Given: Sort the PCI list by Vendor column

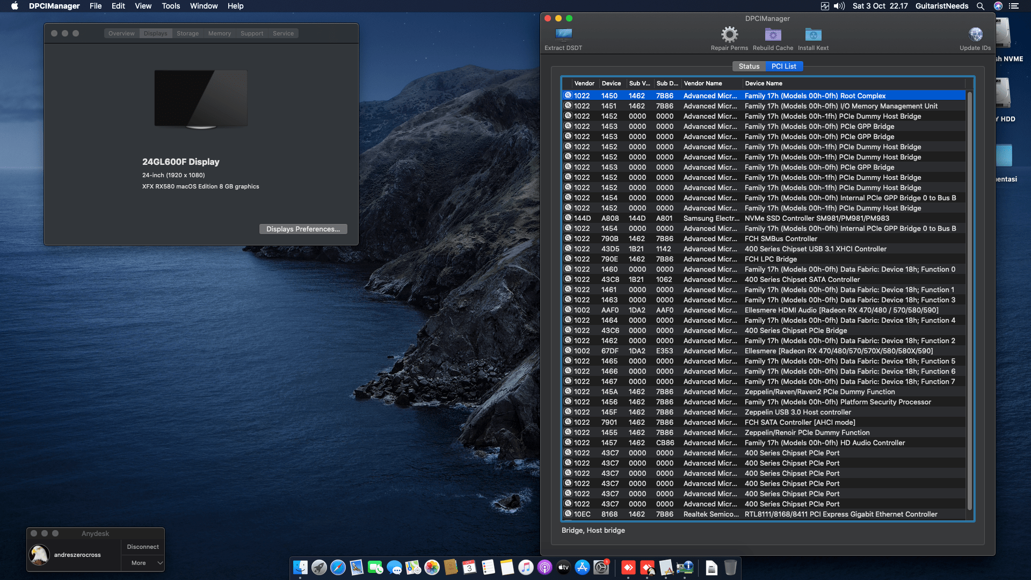Looking at the screenshot, I should tap(584, 83).
